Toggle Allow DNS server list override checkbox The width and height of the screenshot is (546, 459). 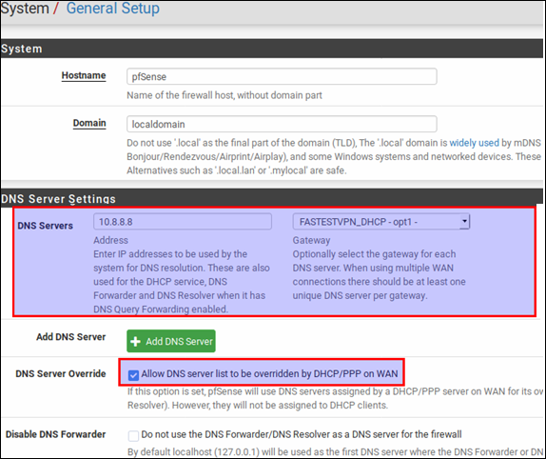pos(133,375)
